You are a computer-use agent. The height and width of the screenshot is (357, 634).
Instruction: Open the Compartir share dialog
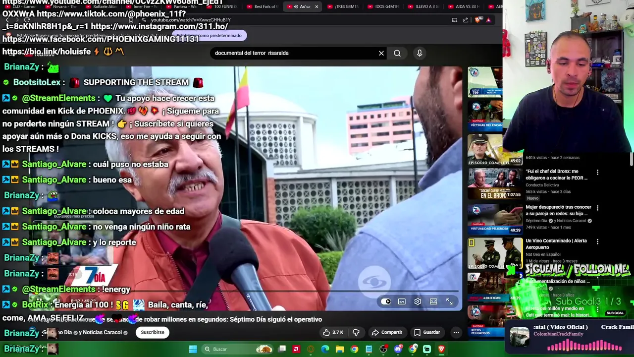pos(387,332)
